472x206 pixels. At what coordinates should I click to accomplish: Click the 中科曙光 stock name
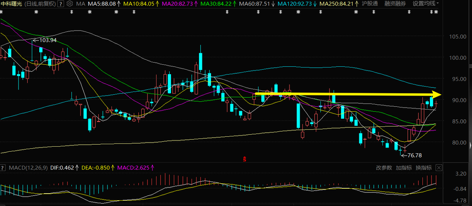(11, 4)
